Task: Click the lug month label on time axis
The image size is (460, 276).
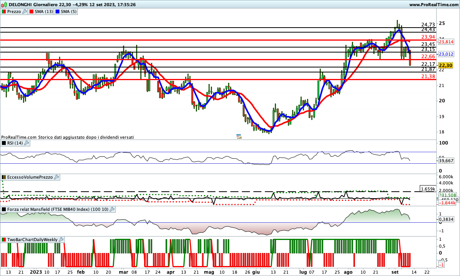Action: point(303,271)
